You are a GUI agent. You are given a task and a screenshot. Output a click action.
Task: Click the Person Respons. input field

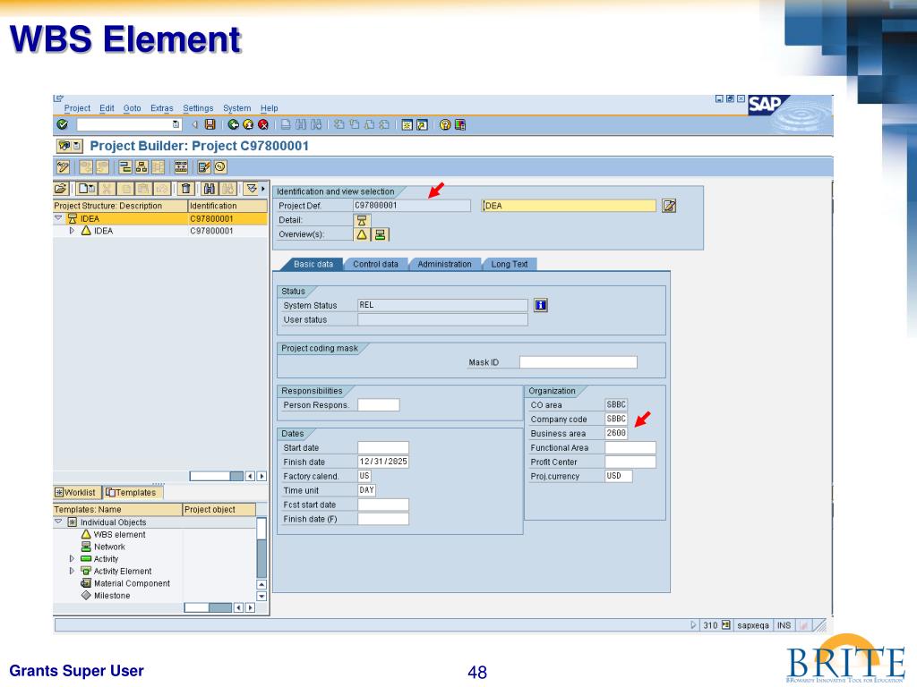click(379, 405)
